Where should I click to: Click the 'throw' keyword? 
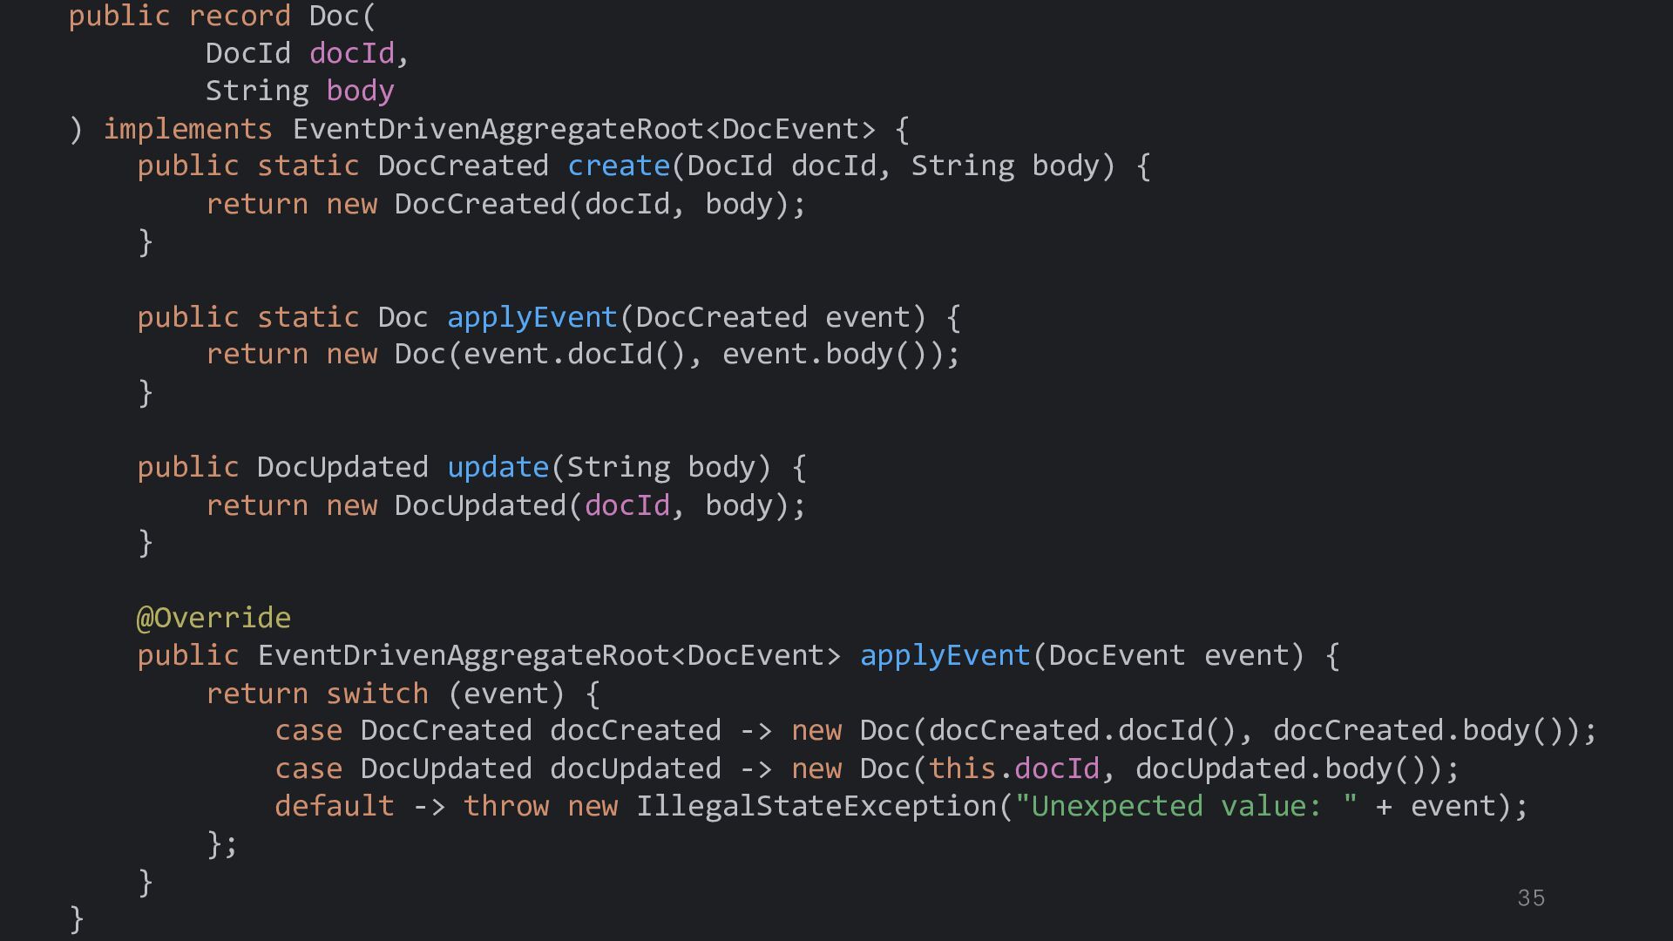505,806
